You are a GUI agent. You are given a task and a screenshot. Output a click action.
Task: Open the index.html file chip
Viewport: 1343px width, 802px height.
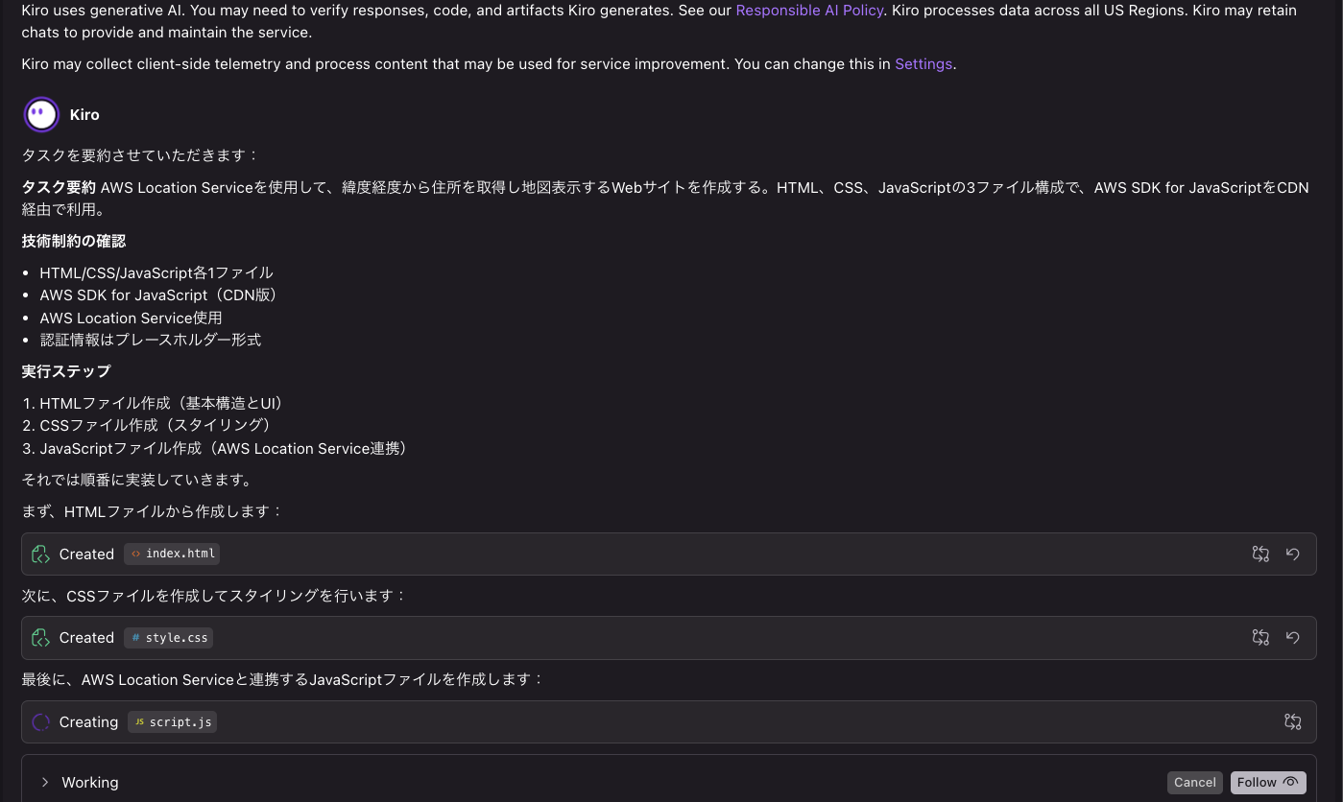coord(173,554)
